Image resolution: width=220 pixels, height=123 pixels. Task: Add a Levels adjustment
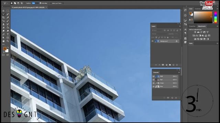(x=198, y=32)
